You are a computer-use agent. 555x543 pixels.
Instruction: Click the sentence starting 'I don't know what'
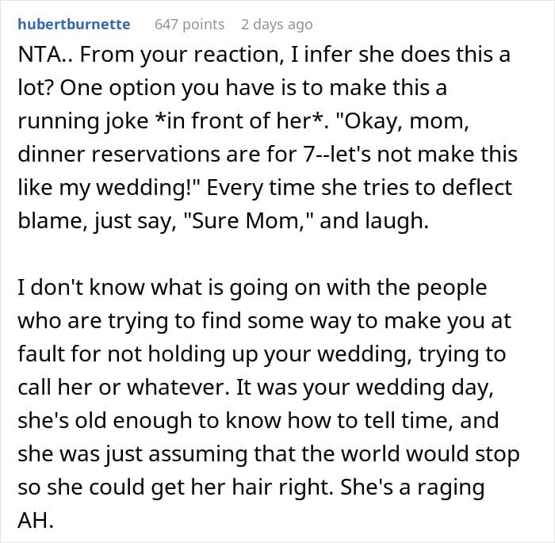(x=252, y=287)
